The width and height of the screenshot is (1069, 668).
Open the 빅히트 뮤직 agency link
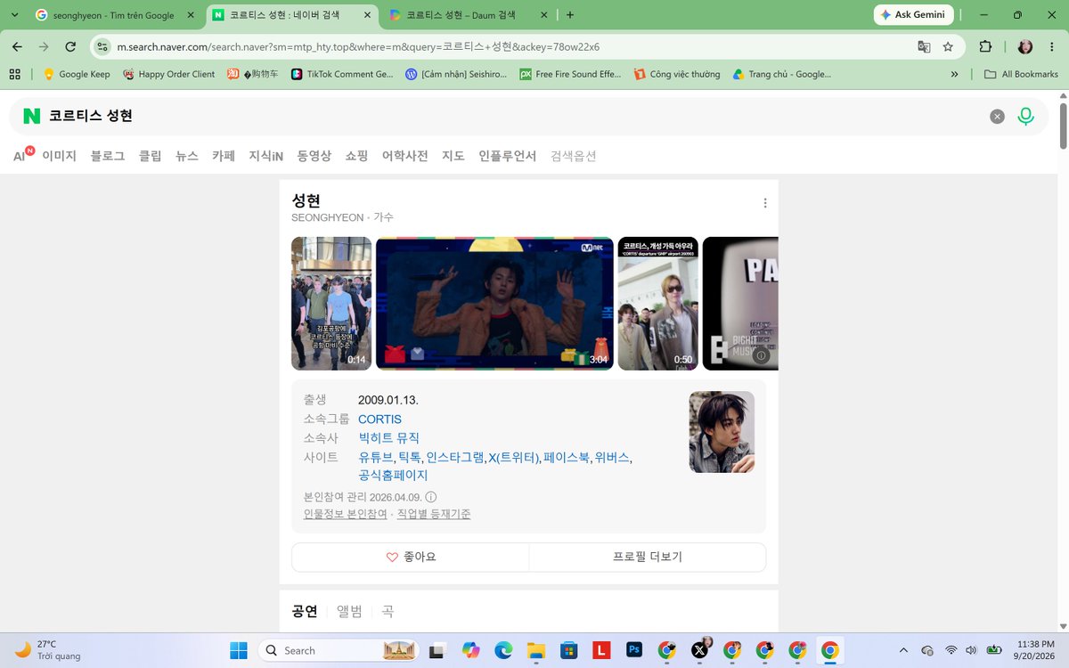pyautogui.click(x=388, y=438)
